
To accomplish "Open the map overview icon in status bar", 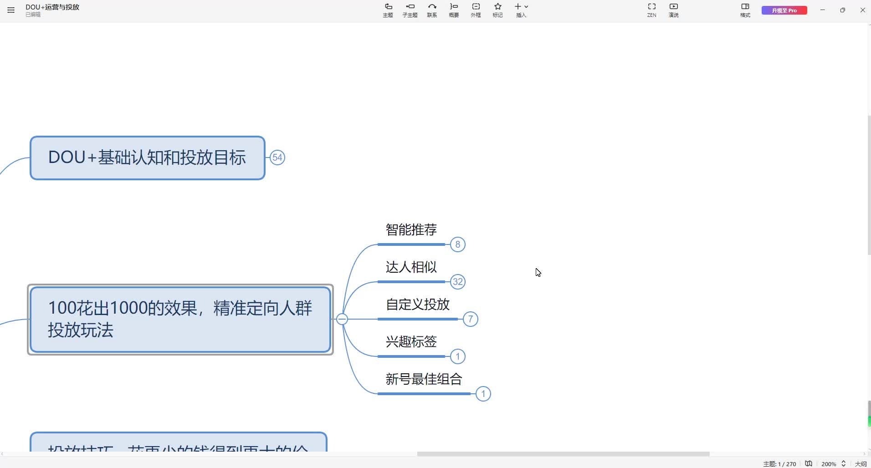I will [x=809, y=463].
